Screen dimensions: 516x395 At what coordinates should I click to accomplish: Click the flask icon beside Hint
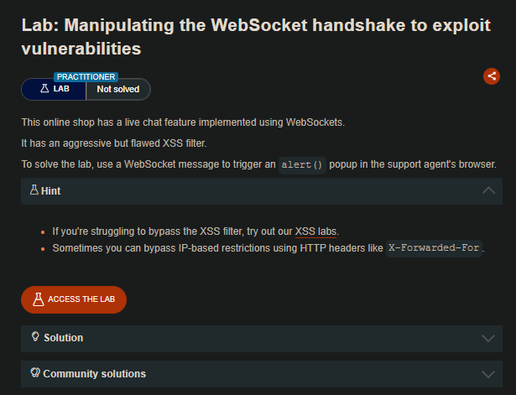[34, 190]
